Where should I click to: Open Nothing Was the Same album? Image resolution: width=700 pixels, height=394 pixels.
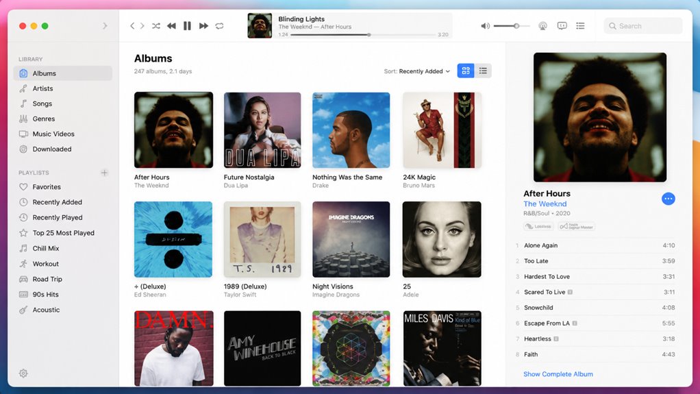351,130
